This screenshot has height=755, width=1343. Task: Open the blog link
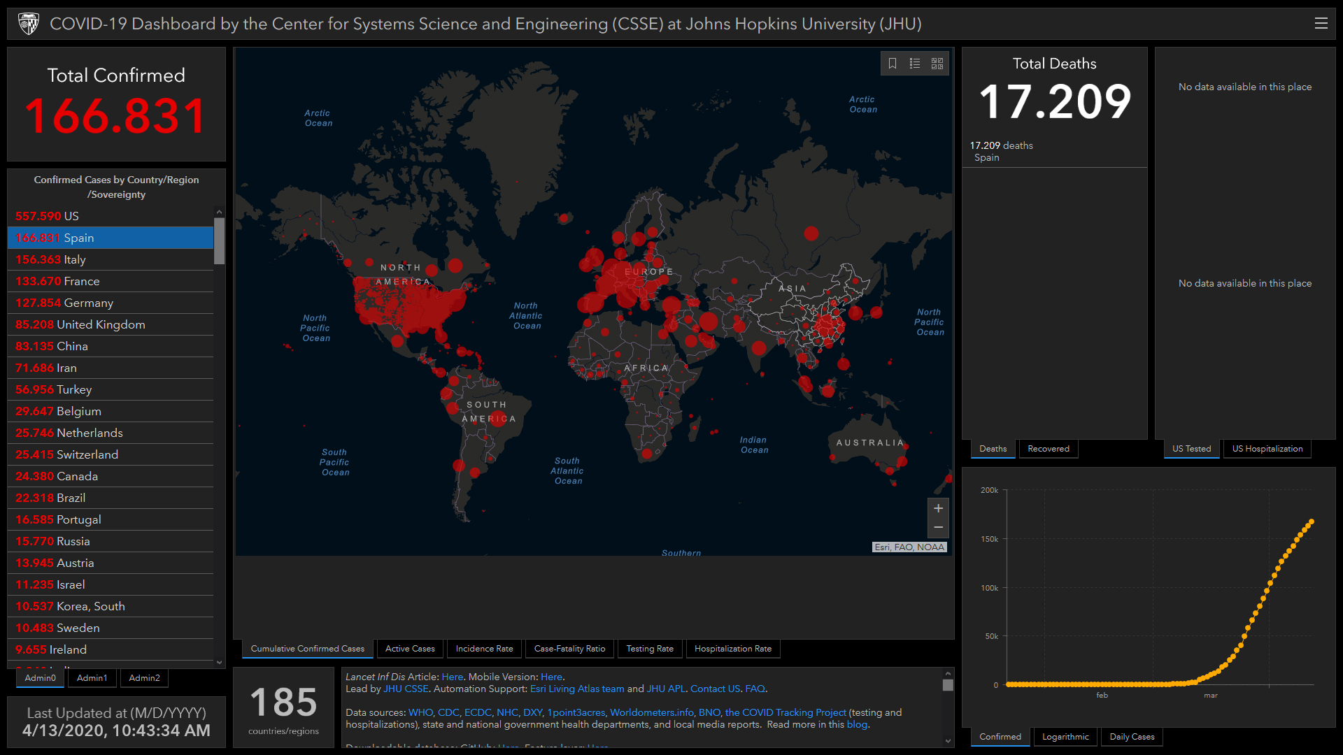click(857, 724)
